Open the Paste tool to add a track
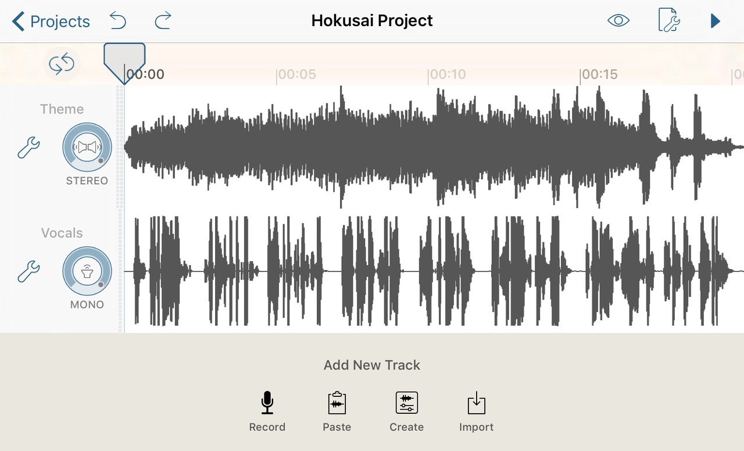The image size is (744, 451). (x=337, y=403)
